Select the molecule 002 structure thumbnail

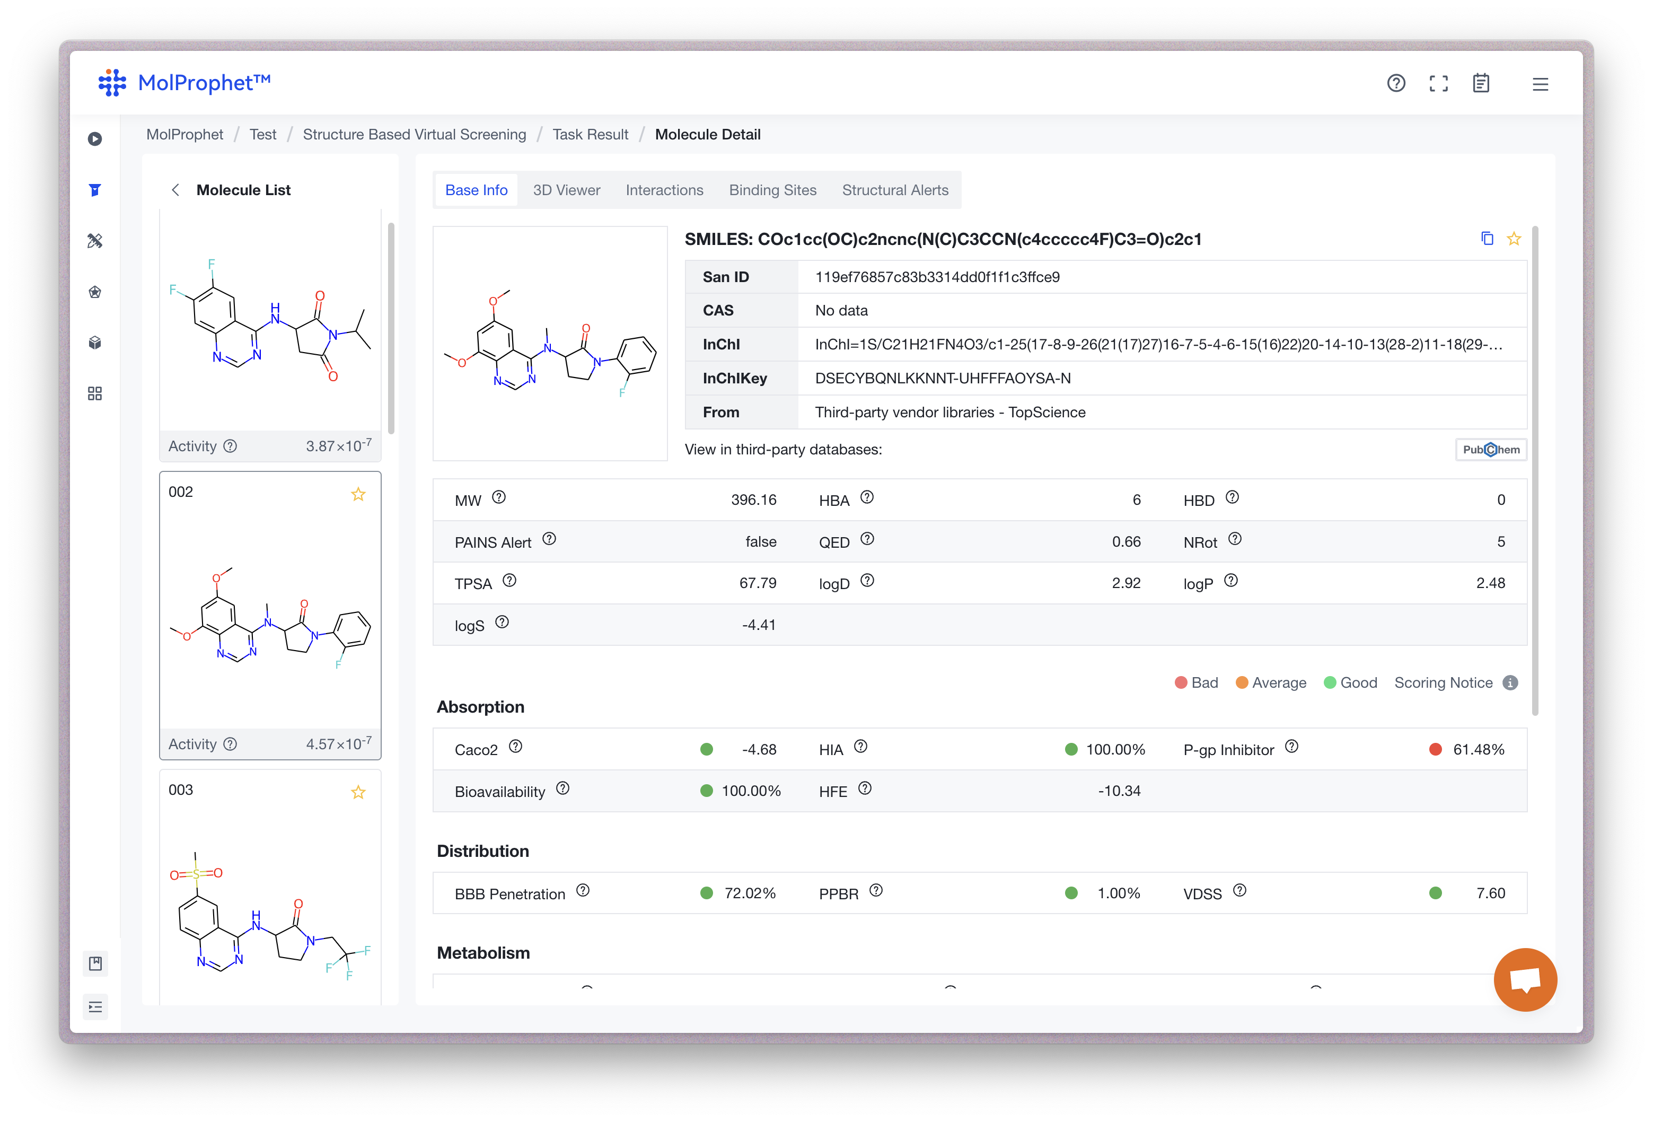[270, 618]
